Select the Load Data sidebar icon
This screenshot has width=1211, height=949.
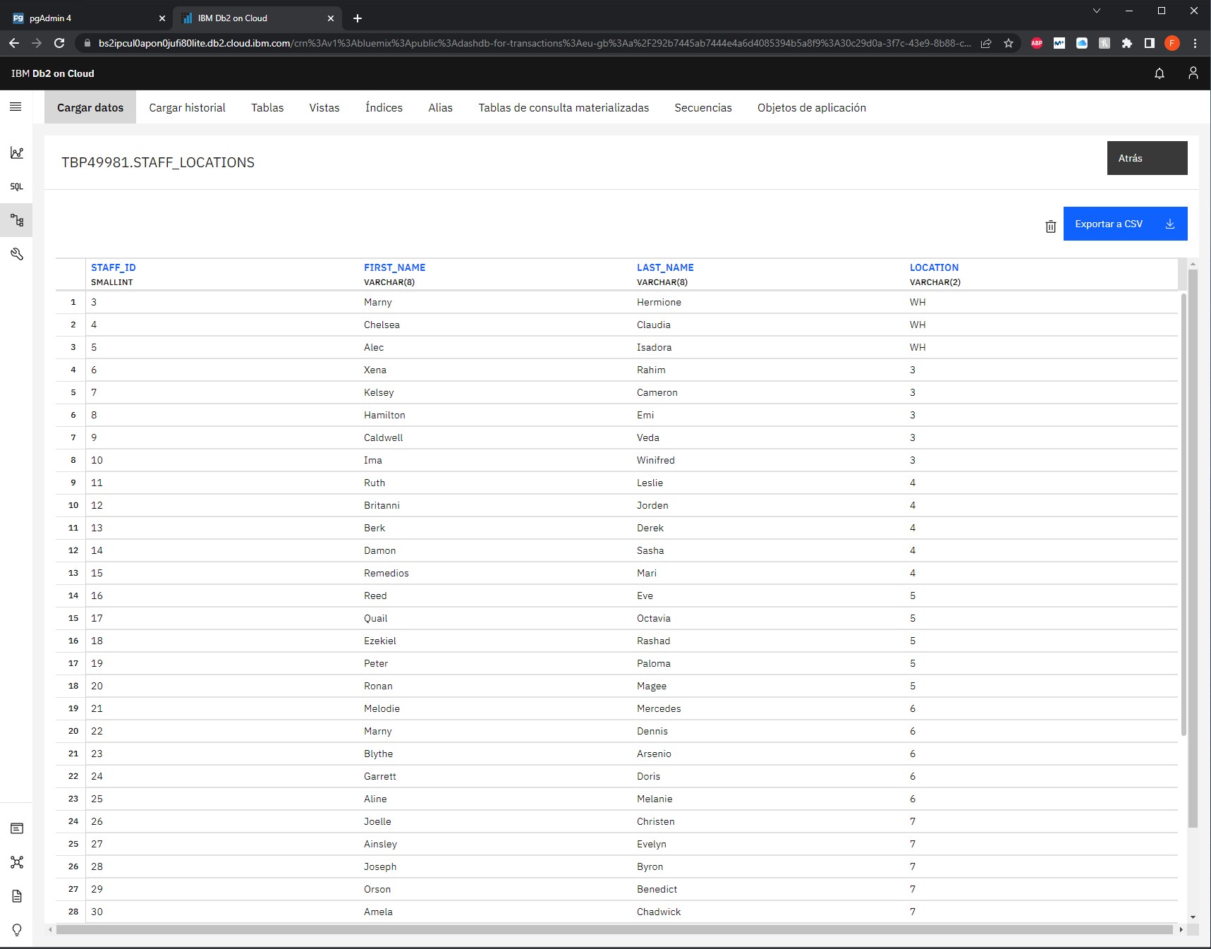[16, 219]
